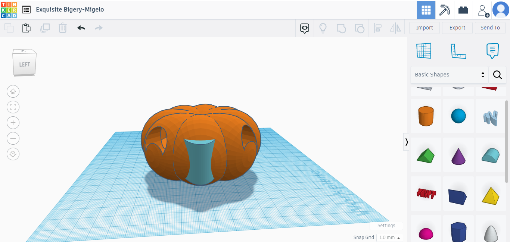Click the Import button
Image resolution: width=510 pixels, height=242 pixels.
pos(425,28)
